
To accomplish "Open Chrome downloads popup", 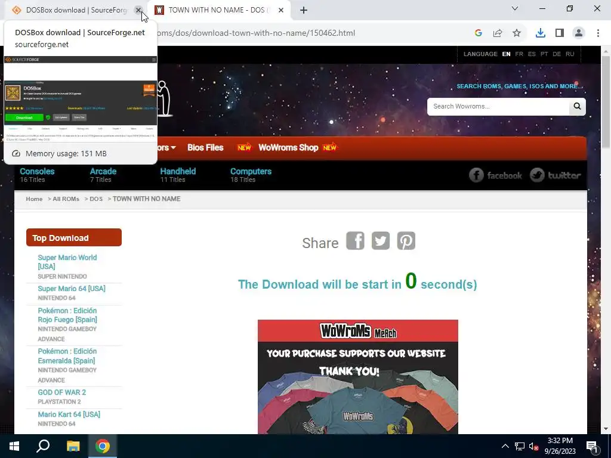I will tap(541, 33).
